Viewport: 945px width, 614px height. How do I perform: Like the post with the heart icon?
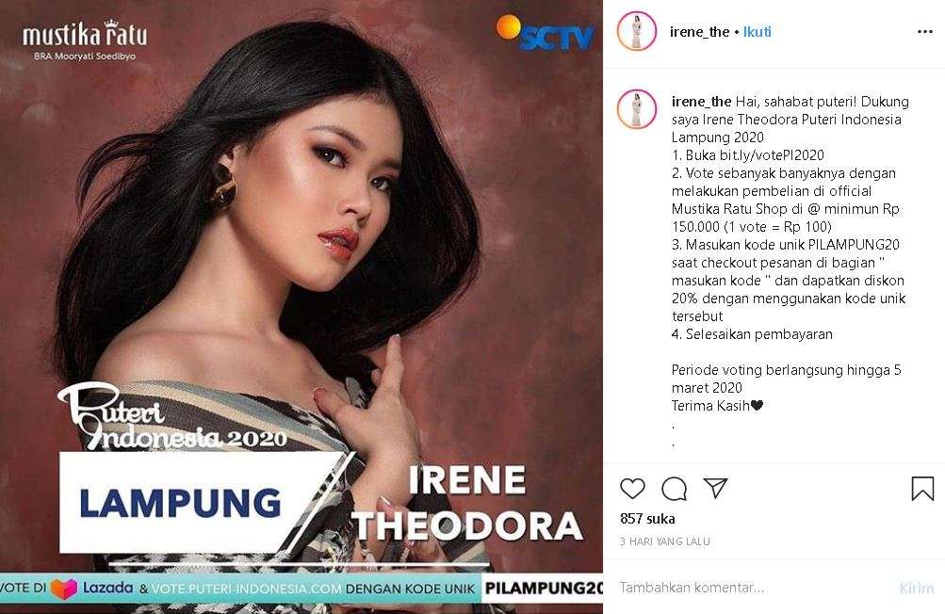(632, 488)
